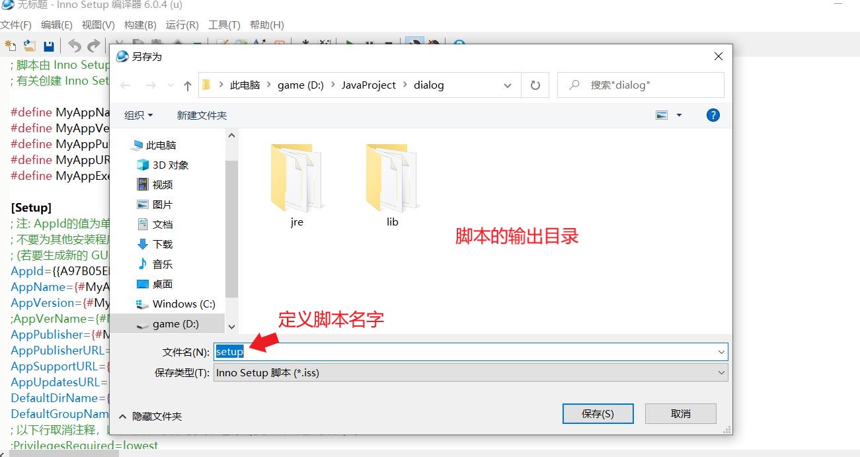Close the 另存为 dialog
Viewport: 860px width, 457px height.
(719, 57)
